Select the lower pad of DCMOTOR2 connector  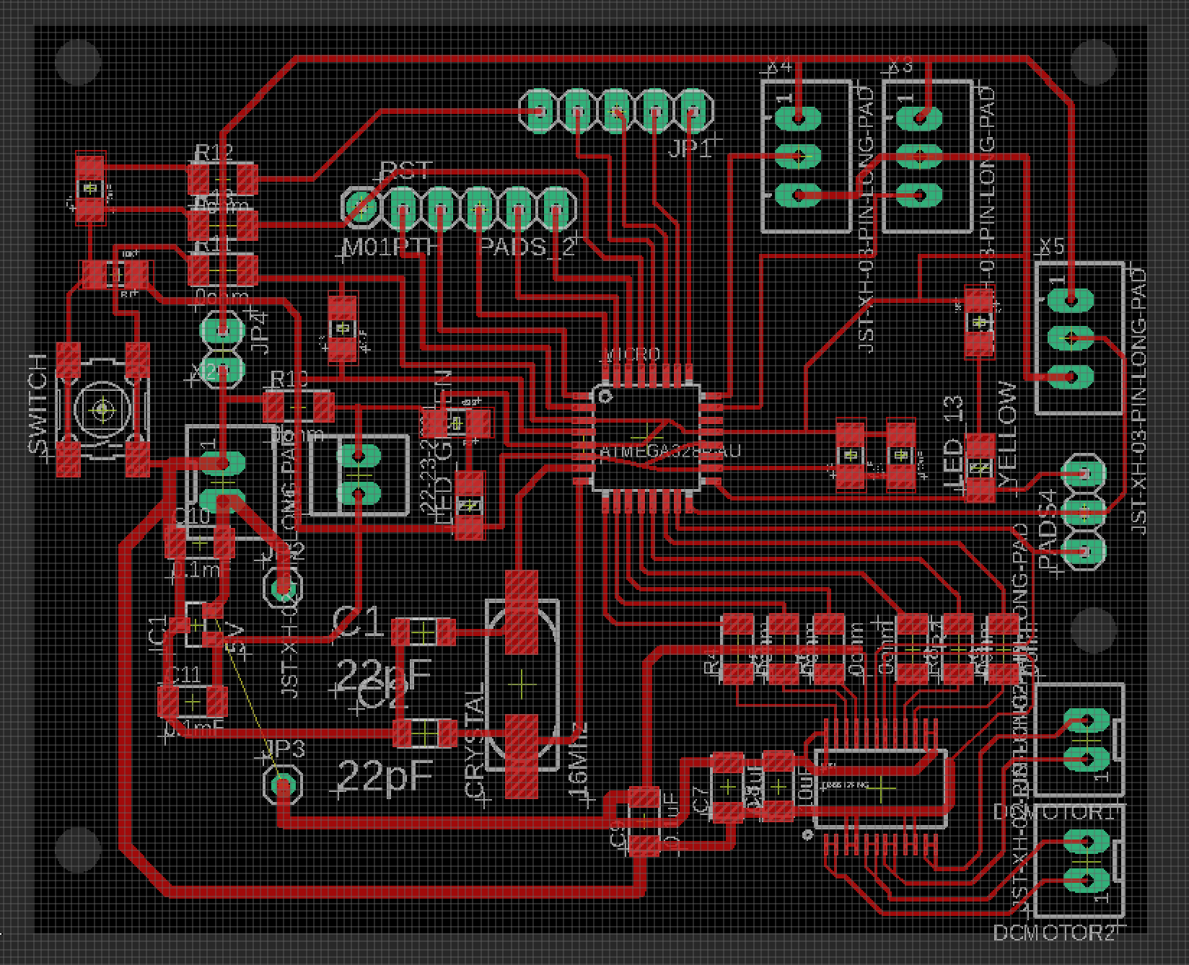(x=1086, y=879)
